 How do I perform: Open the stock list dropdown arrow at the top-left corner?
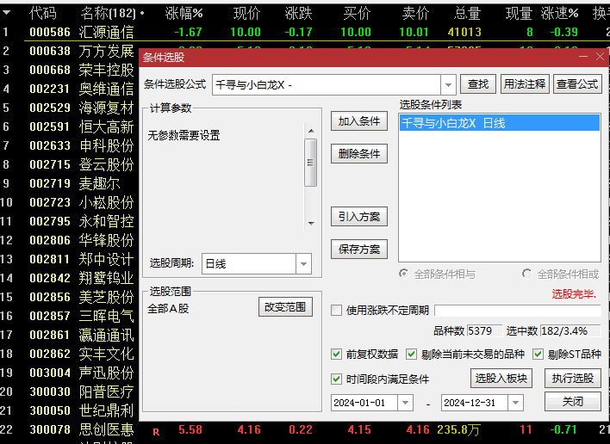point(6,13)
